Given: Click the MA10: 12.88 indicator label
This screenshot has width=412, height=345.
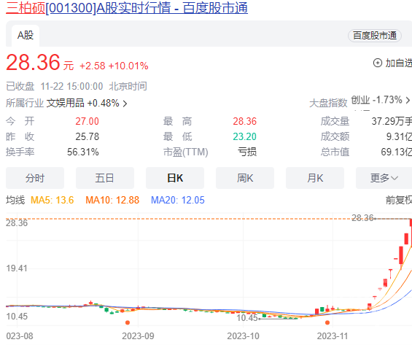Looking at the screenshot, I should coord(112,201).
